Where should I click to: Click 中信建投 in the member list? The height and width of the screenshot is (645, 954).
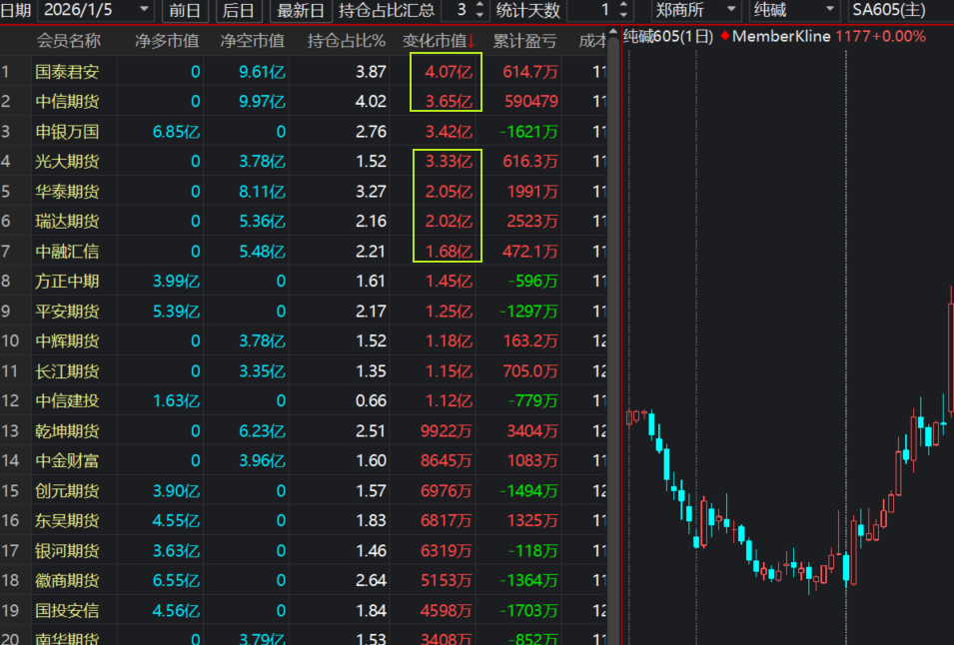67,401
